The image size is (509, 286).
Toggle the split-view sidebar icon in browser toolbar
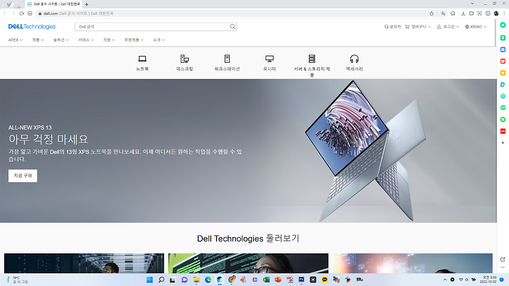[488, 13]
